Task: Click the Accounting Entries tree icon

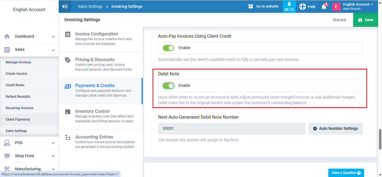Action: 68,137
